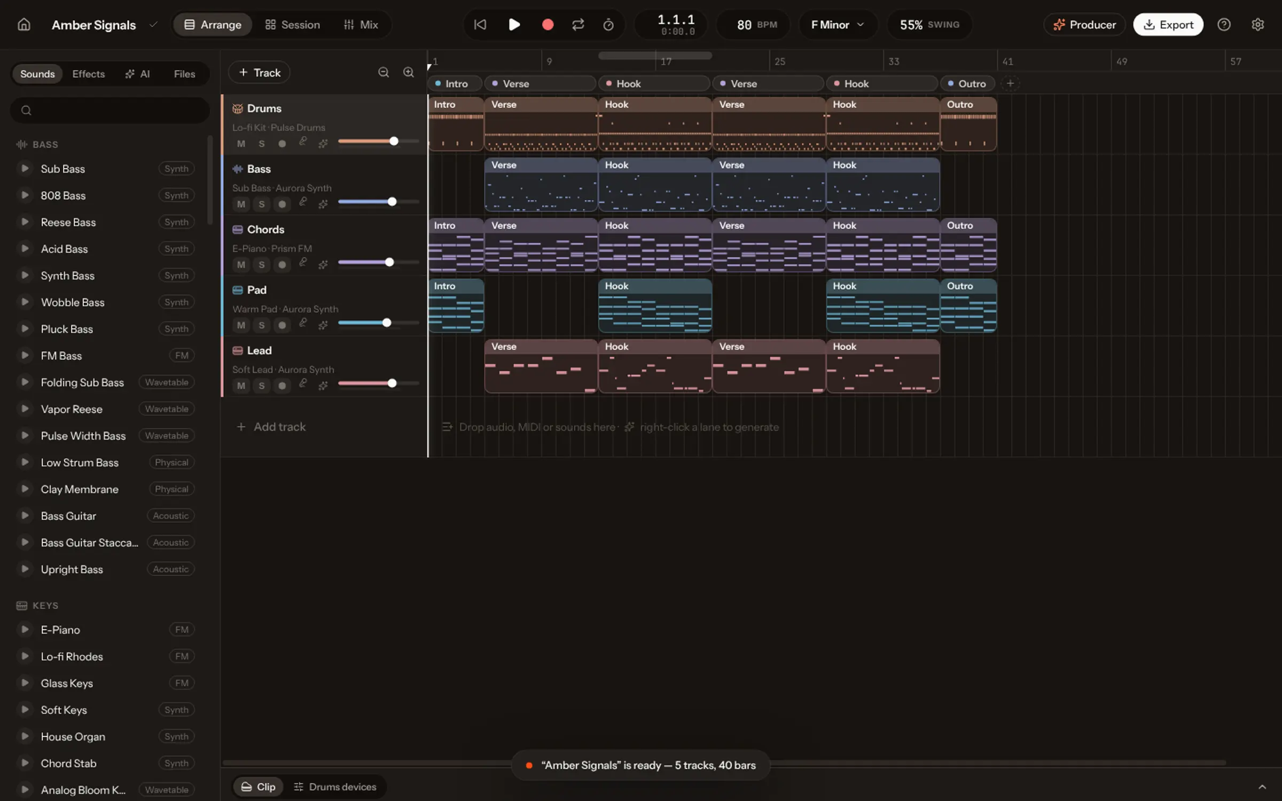This screenshot has width=1282, height=801.
Task: Open the help icon
Action: click(1224, 25)
